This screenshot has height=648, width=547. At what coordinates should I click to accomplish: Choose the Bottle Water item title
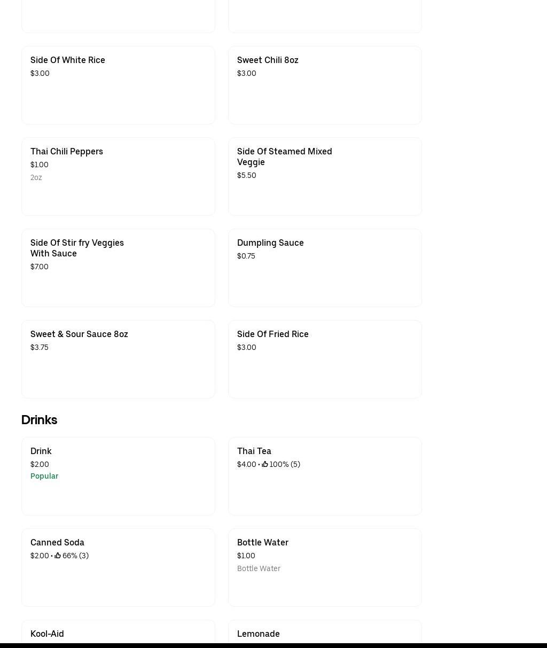(263, 542)
